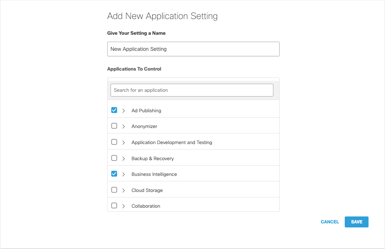Expand the Ad Publishing category chevron
The height and width of the screenshot is (249, 385).
coord(123,111)
